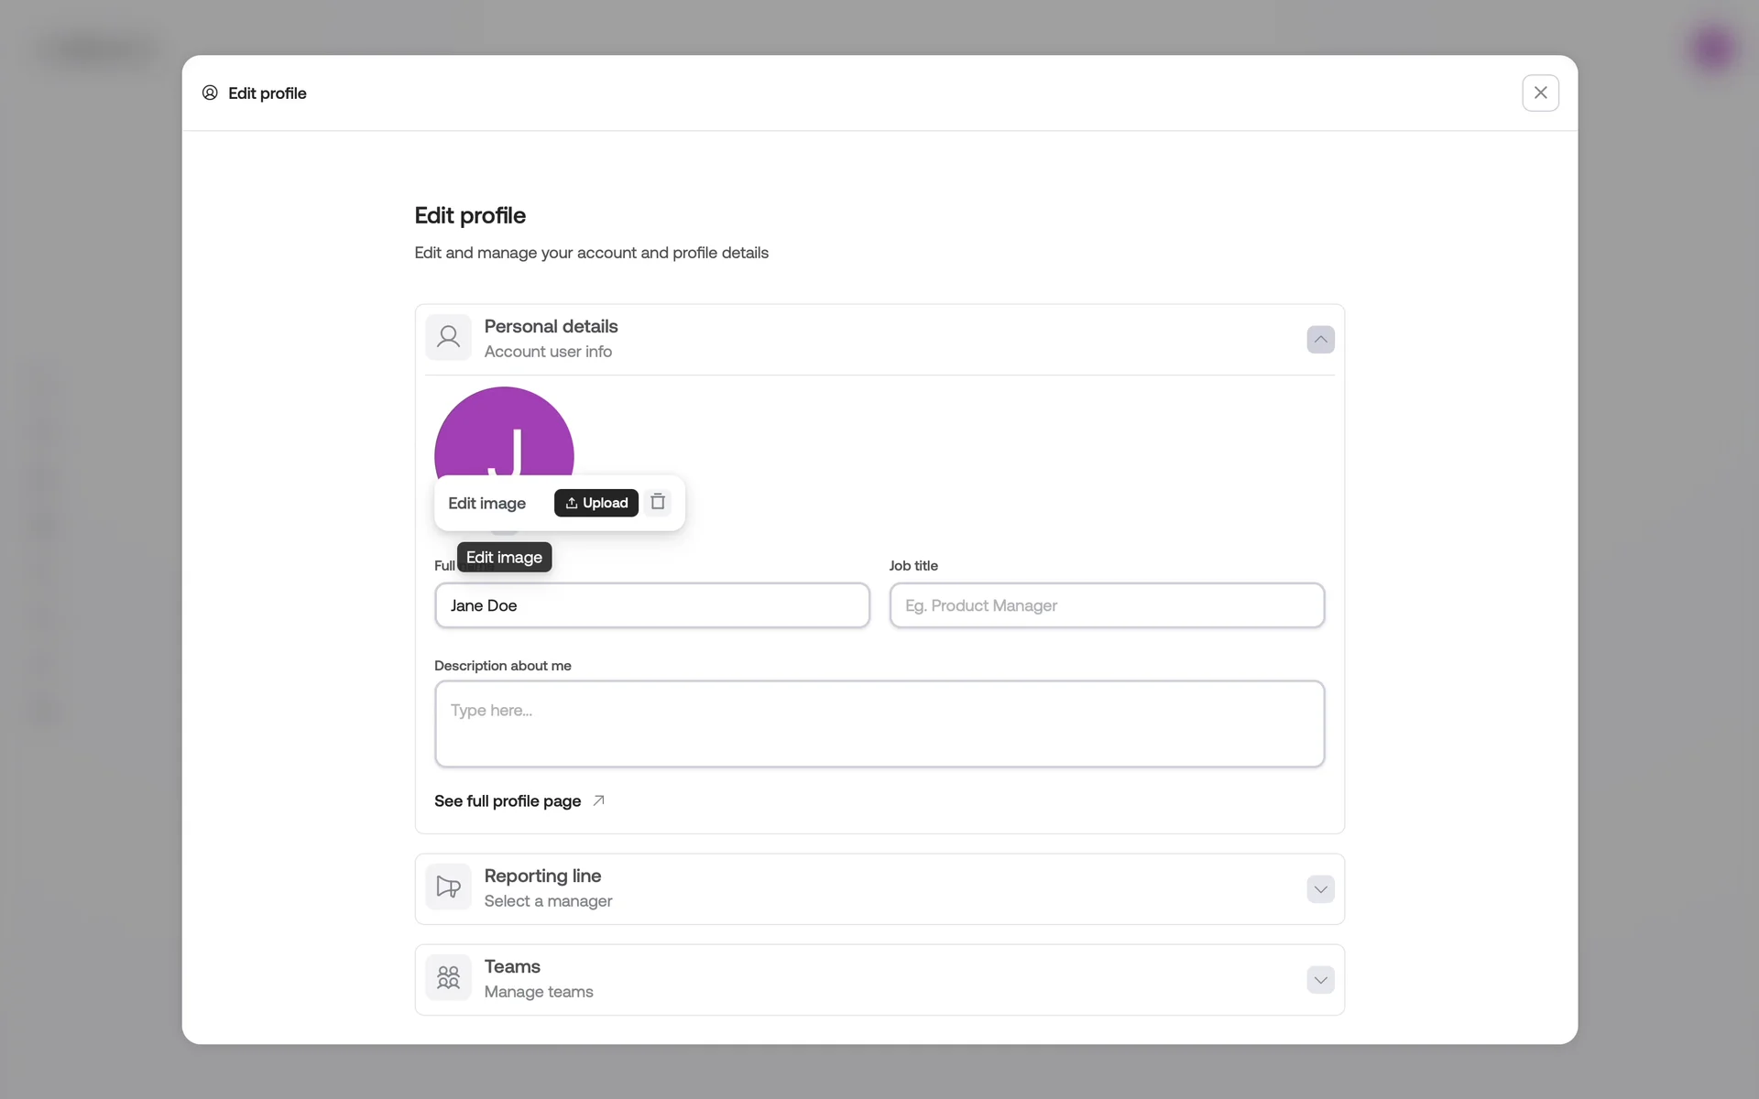Screen dimensions: 1759x1099
Task: Click the upload arrow icon inside Upload button
Action: click(x=572, y=503)
